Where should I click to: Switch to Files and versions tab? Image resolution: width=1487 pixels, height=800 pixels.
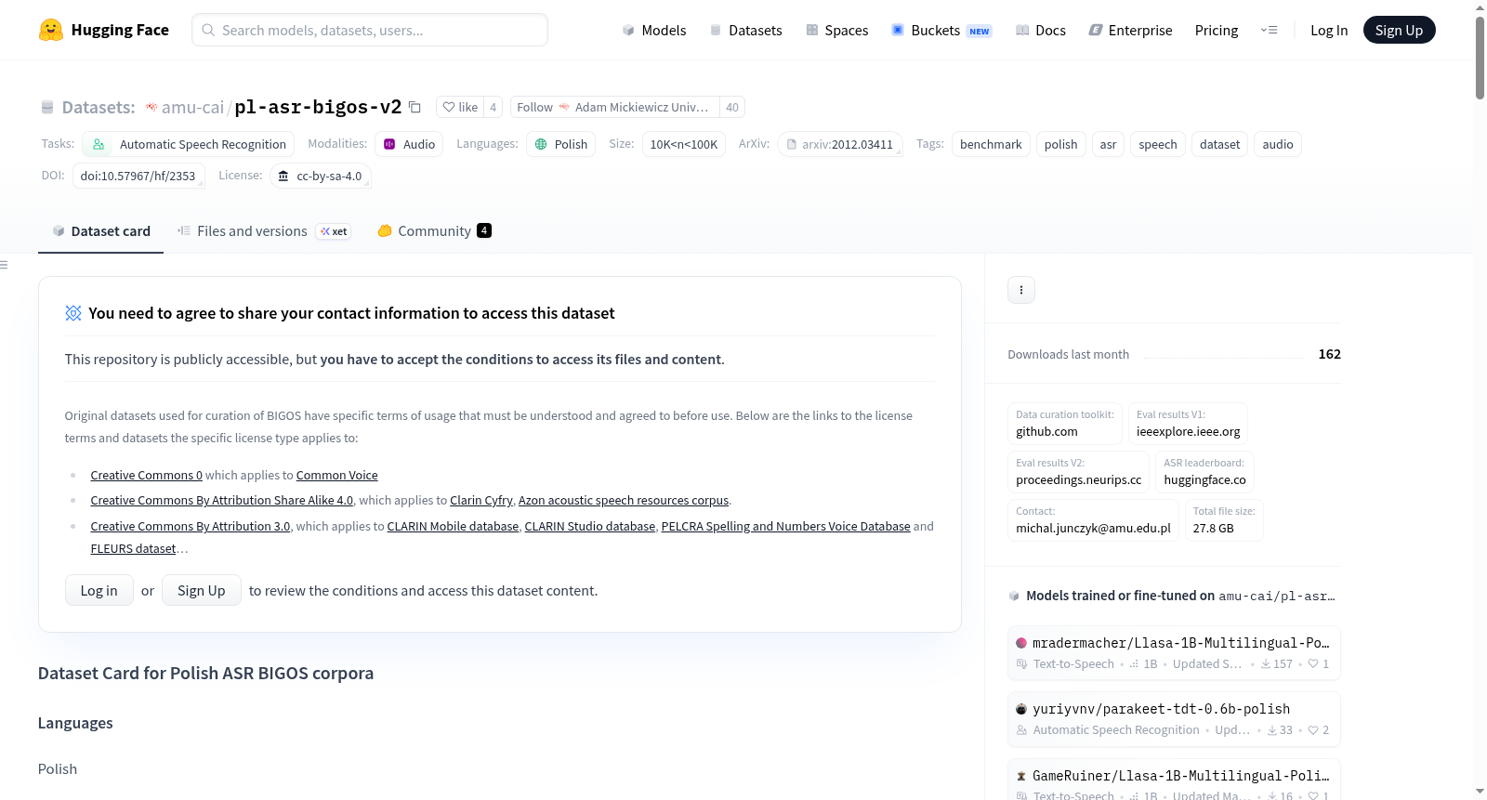pos(264,231)
